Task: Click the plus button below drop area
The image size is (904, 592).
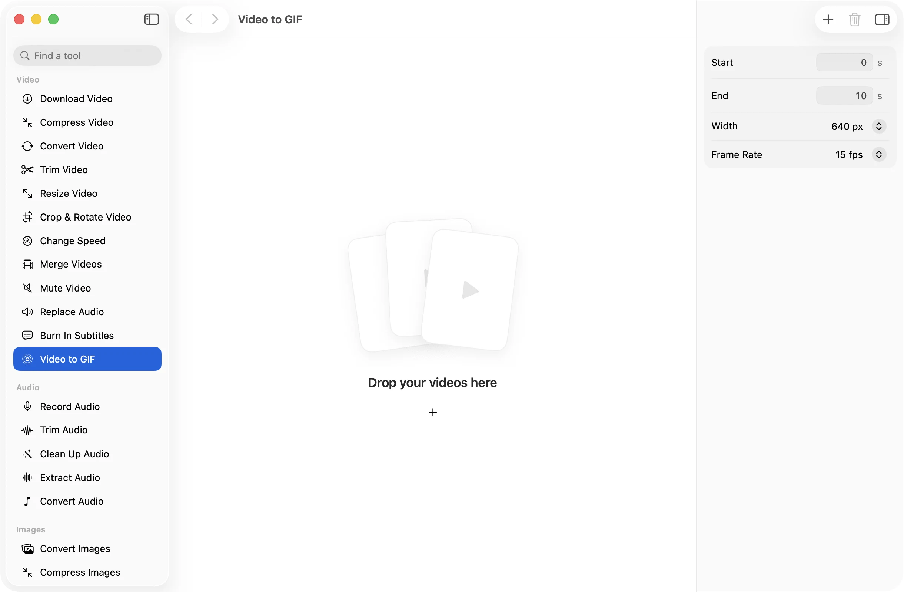Action: (433, 412)
